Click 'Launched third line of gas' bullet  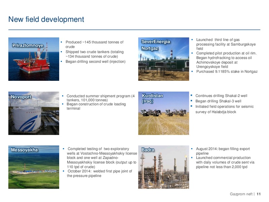click(x=226, y=44)
